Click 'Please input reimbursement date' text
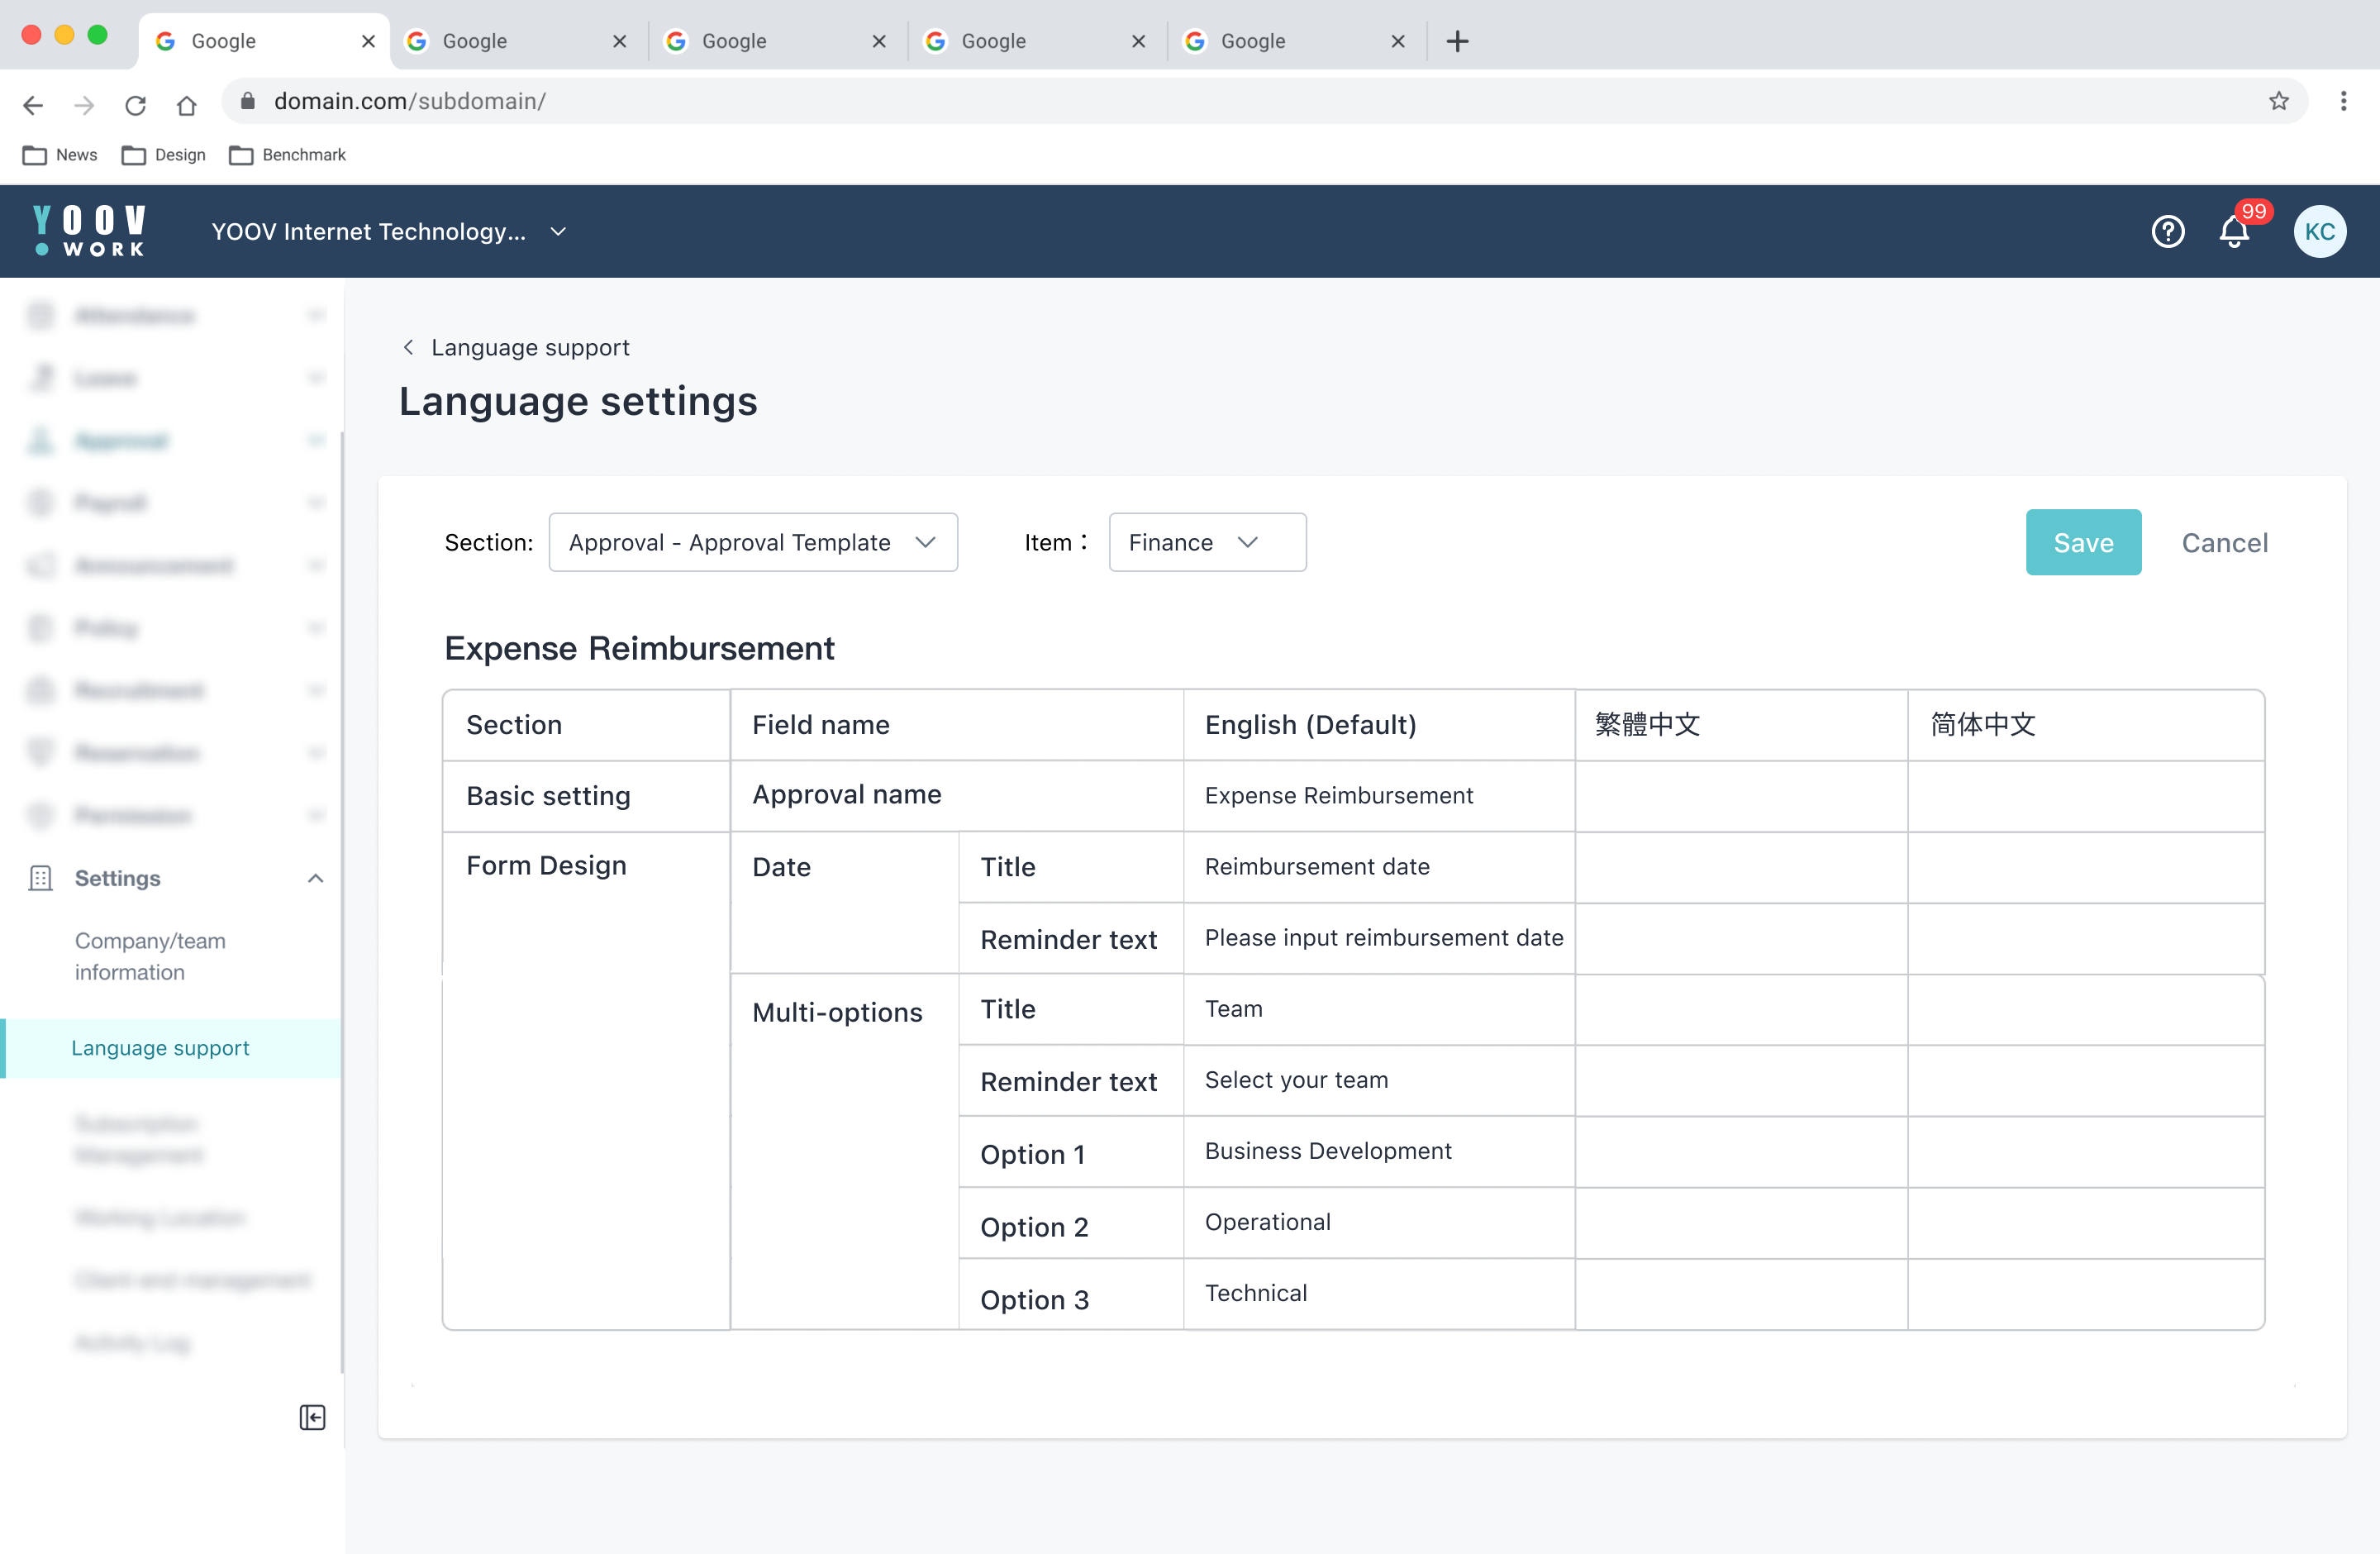The width and height of the screenshot is (2380, 1554). [x=1384, y=938]
